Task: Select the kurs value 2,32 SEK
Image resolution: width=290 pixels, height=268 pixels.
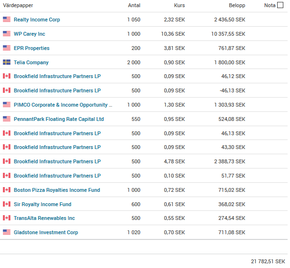Action: tap(174, 20)
